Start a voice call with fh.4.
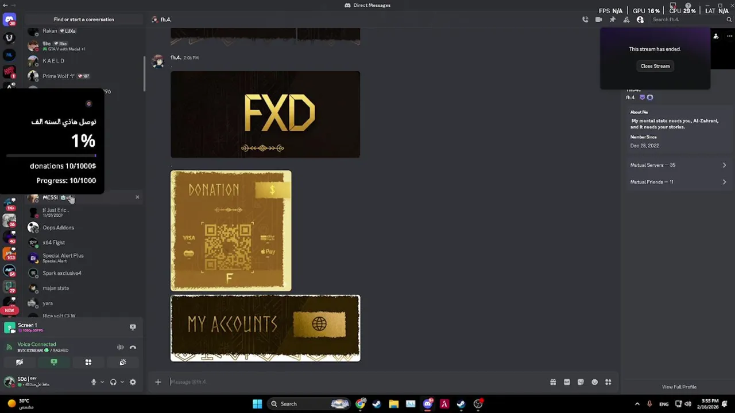 click(585, 20)
